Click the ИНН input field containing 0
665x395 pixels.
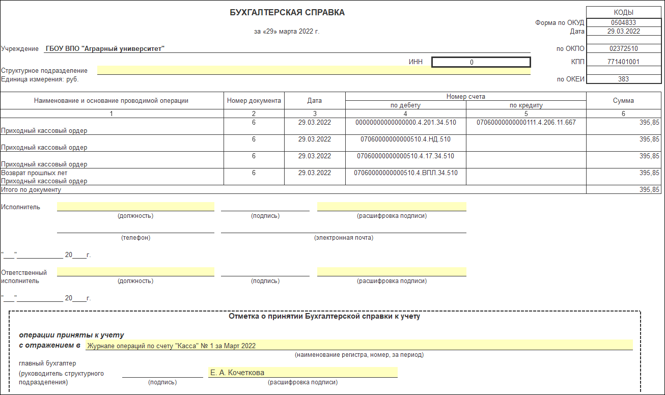point(481,62)
